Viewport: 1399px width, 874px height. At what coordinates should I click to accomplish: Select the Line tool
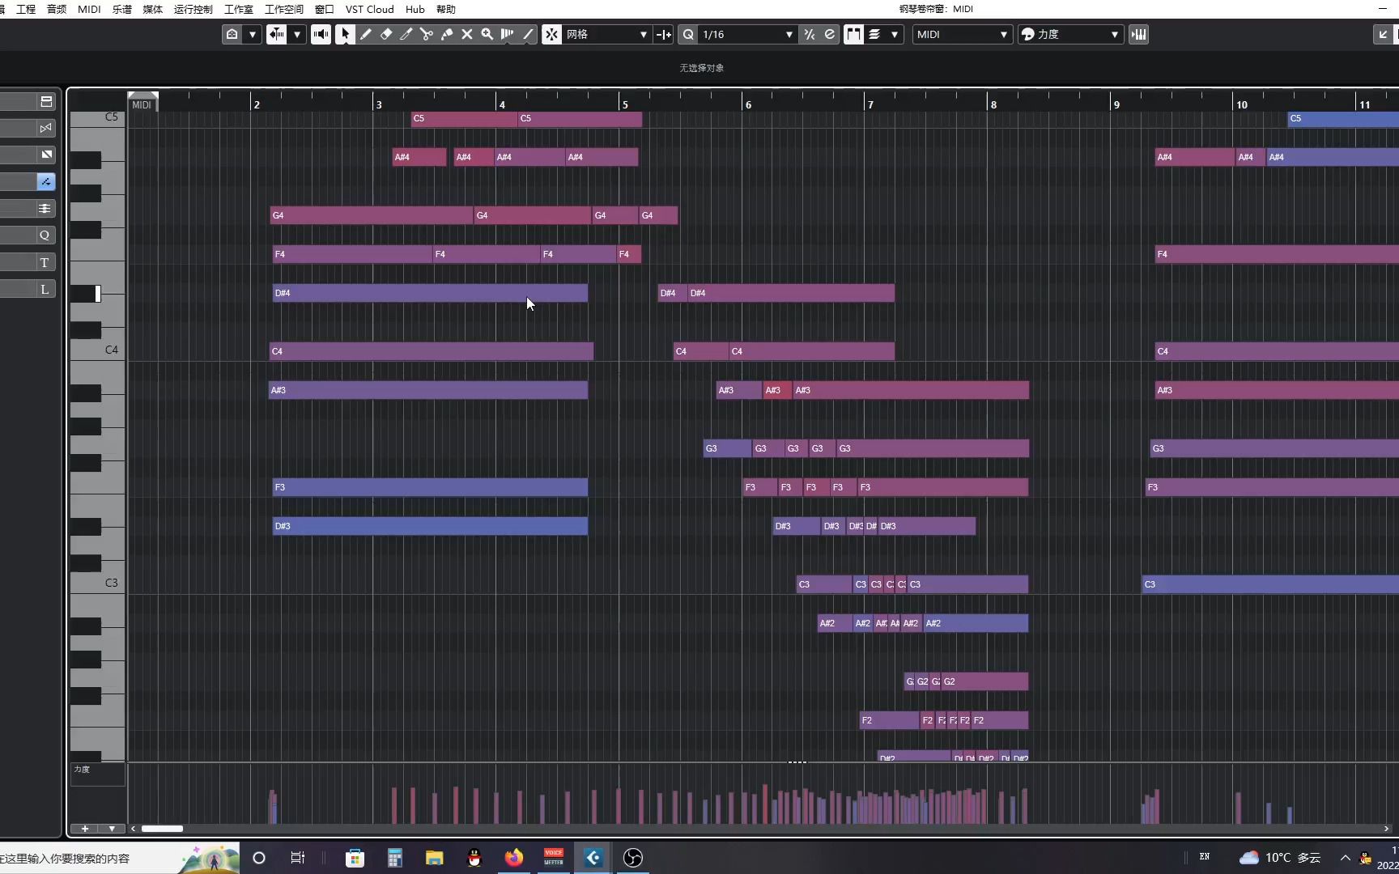point(528,34)
